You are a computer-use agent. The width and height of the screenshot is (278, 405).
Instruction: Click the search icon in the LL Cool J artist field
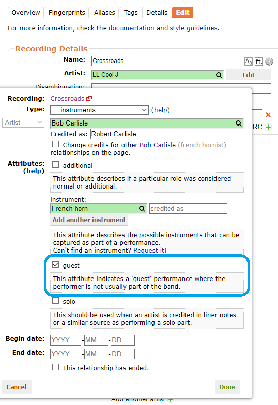(x=219, y=75)
